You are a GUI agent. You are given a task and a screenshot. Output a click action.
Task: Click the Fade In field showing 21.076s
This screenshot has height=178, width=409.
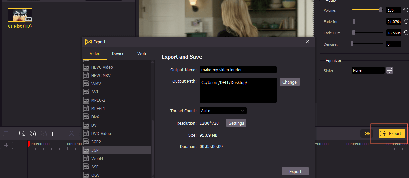(x=394, y=22)
